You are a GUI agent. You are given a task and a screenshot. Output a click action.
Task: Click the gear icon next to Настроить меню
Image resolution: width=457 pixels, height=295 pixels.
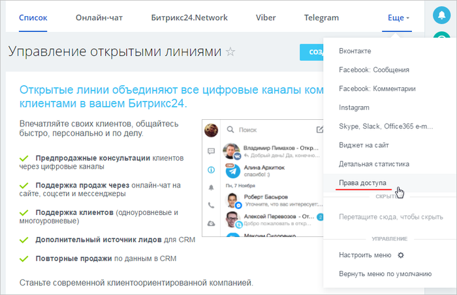[x=401, y=255]
